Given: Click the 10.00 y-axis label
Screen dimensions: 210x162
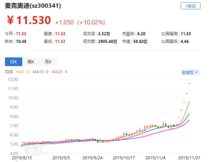Looking at the screenshot, I should pyautogui.click(x=13, y=98).
